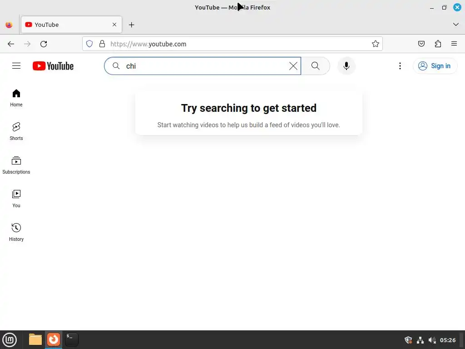Open YouTube settings three-dot menu

pyautogui.click(x=400, y=66)
